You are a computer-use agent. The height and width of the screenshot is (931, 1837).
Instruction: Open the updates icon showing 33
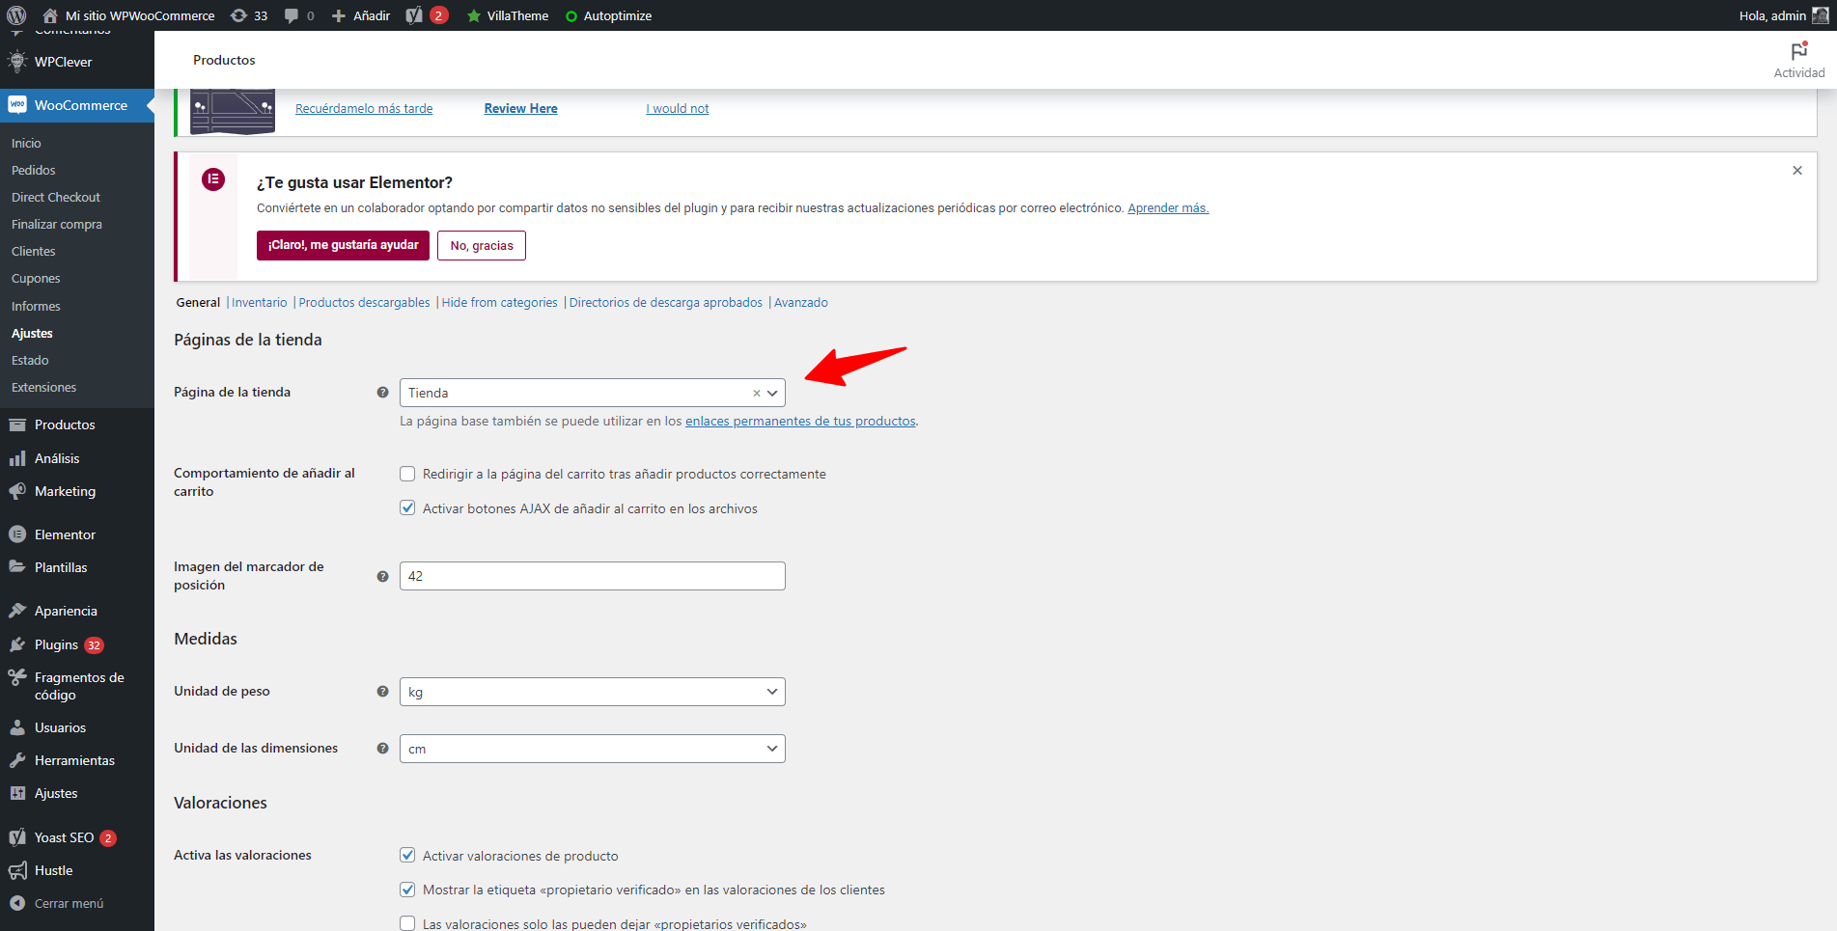pos(238,15)
